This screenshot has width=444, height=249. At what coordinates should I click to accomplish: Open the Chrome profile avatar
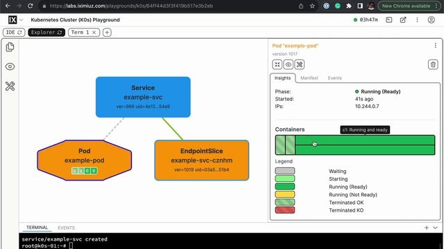(x=371, y=6)
